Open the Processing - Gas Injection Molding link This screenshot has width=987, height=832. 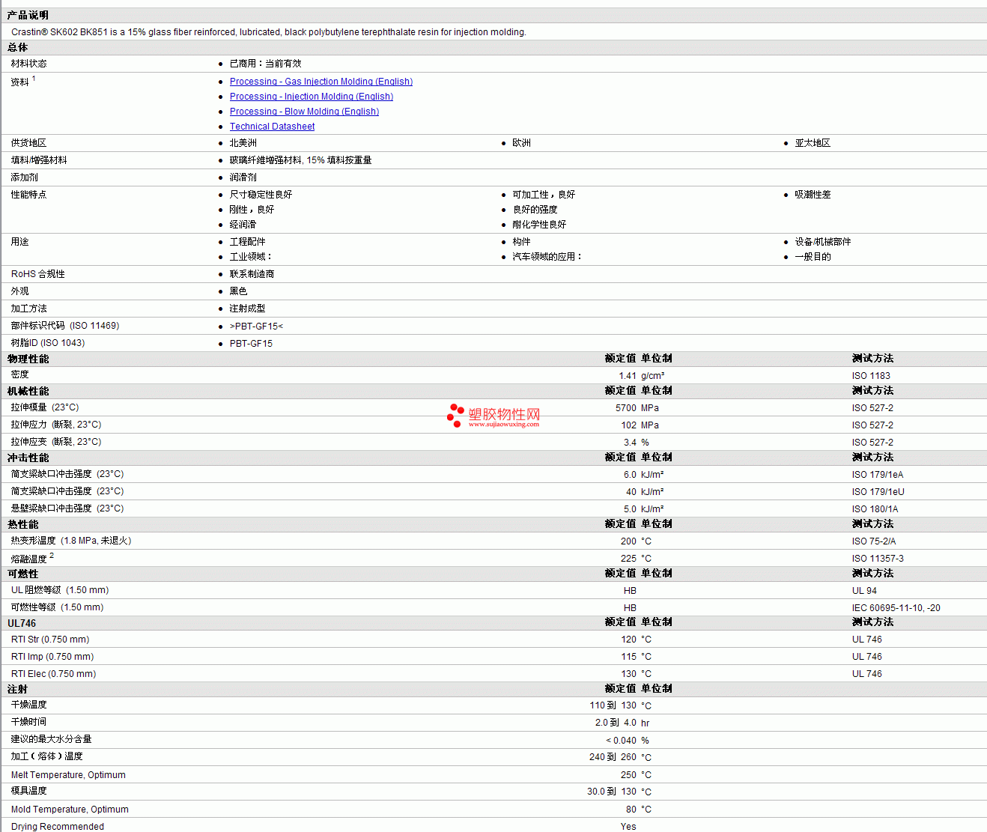click(x=321, y=82)
